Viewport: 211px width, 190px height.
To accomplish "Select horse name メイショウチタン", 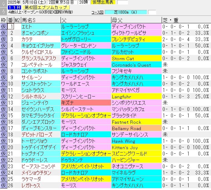I will coord(41,173).
